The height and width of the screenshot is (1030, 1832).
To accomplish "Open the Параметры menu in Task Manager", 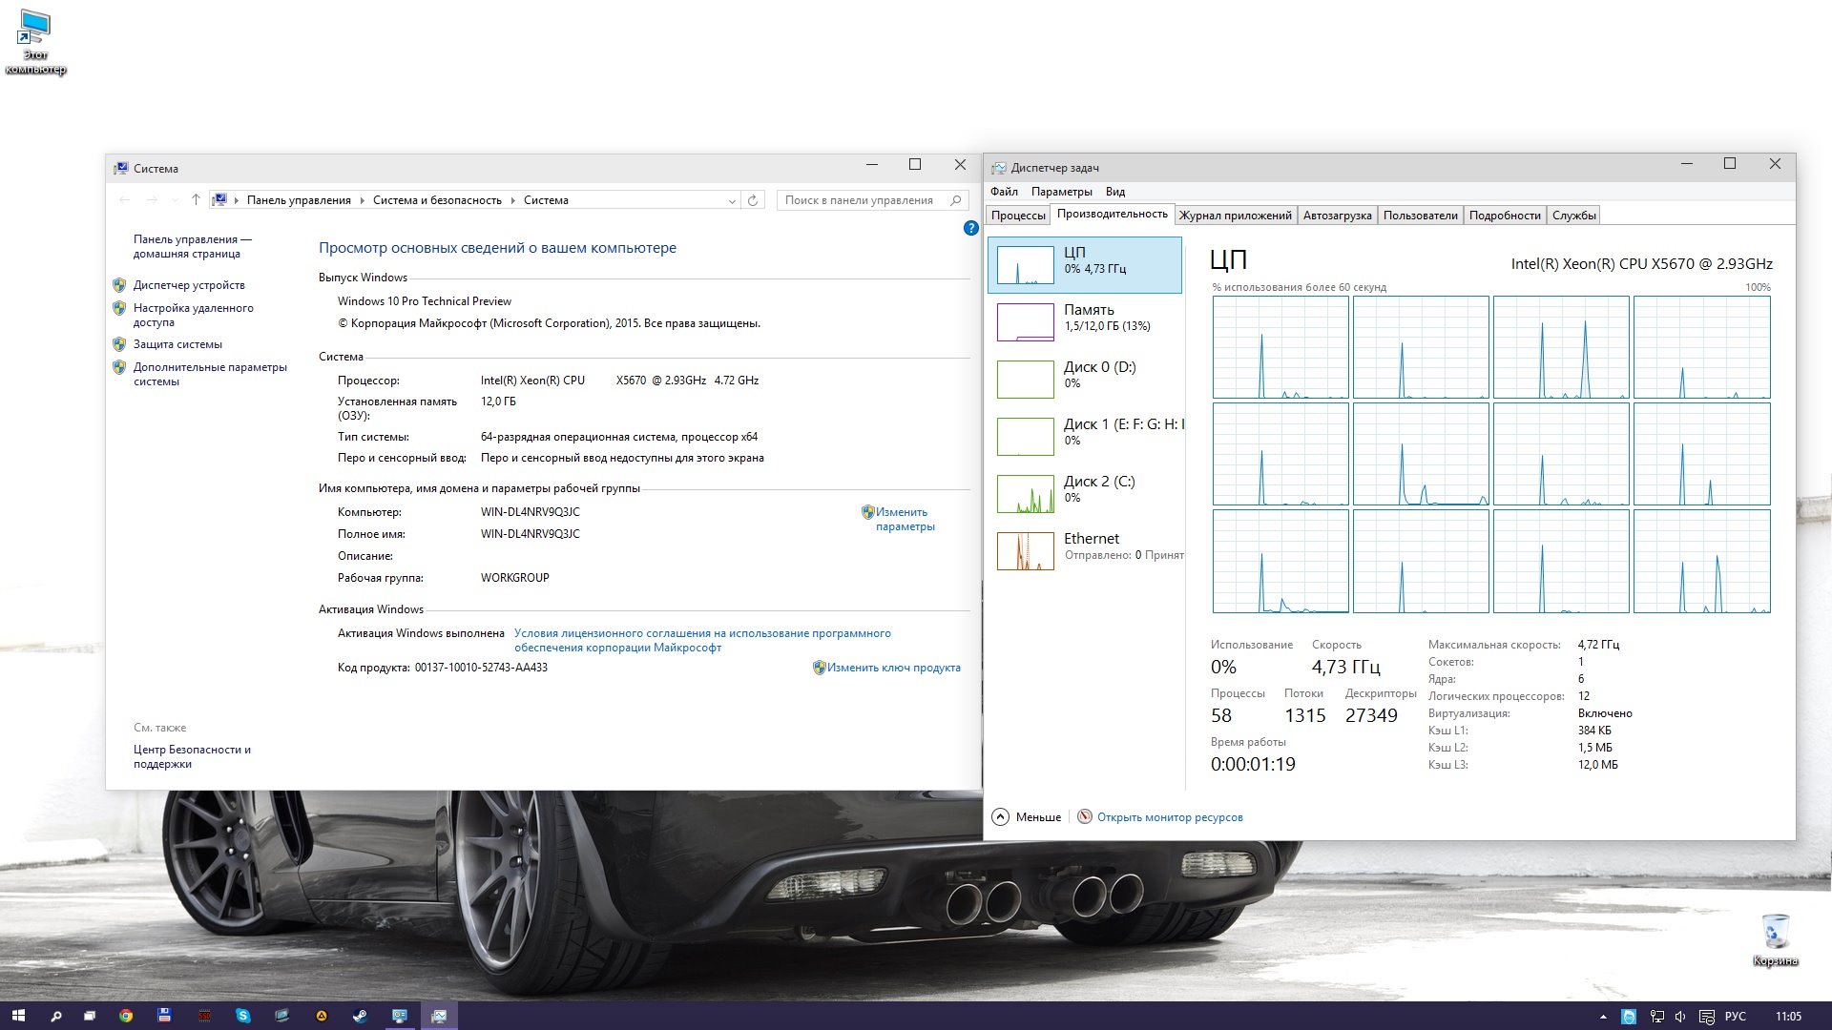I will pyautogui.click(x=1061, y=192).
